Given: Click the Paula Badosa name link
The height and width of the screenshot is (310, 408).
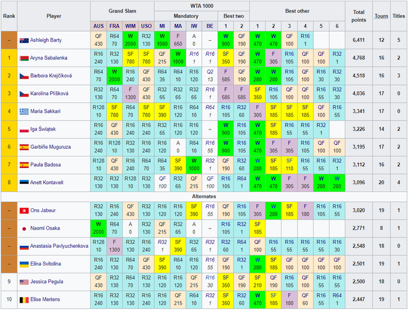Looking at the screenshot, I should tap(49, 164).
